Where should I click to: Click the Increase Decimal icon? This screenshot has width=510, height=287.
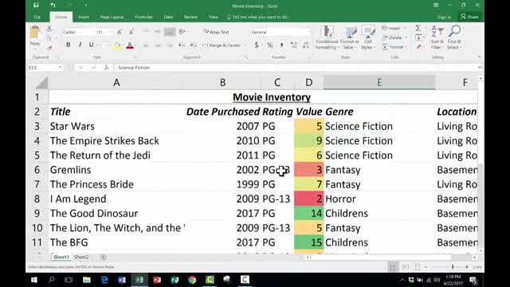[x=294, y=45]
